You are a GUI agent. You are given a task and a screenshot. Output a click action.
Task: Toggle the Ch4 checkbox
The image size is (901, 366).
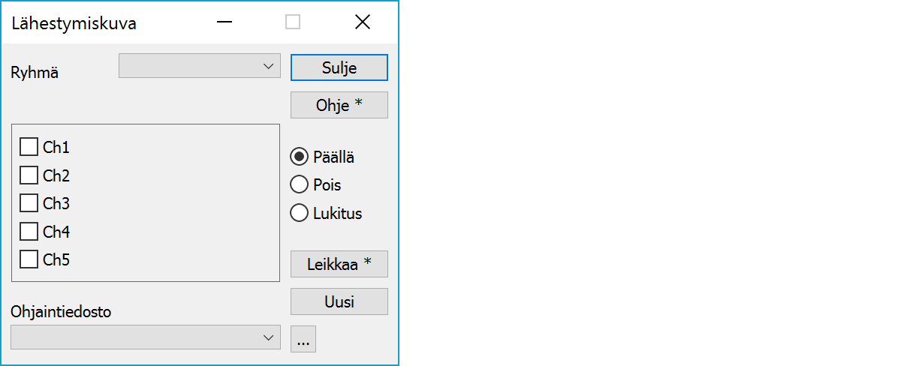29,232
